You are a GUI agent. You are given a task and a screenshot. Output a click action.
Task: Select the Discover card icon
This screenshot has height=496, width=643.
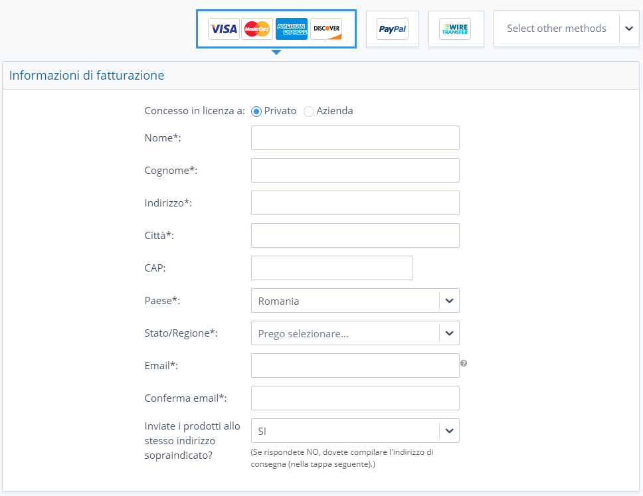[326, 29]
